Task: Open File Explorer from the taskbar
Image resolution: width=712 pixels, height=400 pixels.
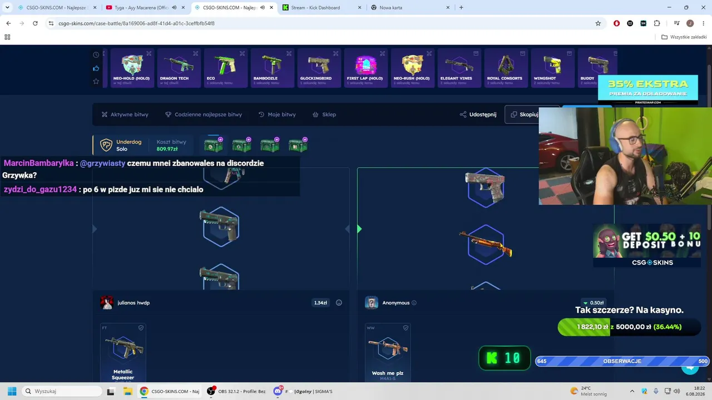Action: (127, 391)
